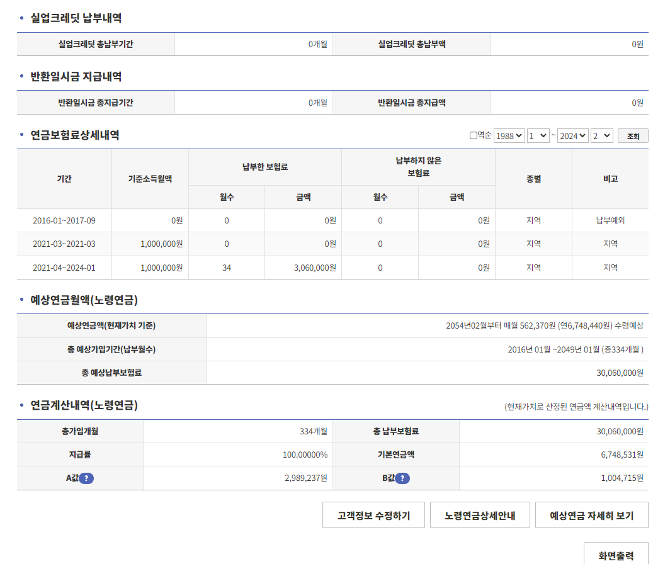Click the 1,004,715원 B value amount
Image resolution: width=670 pixels, height=564 pixels.
click(622, 478)
